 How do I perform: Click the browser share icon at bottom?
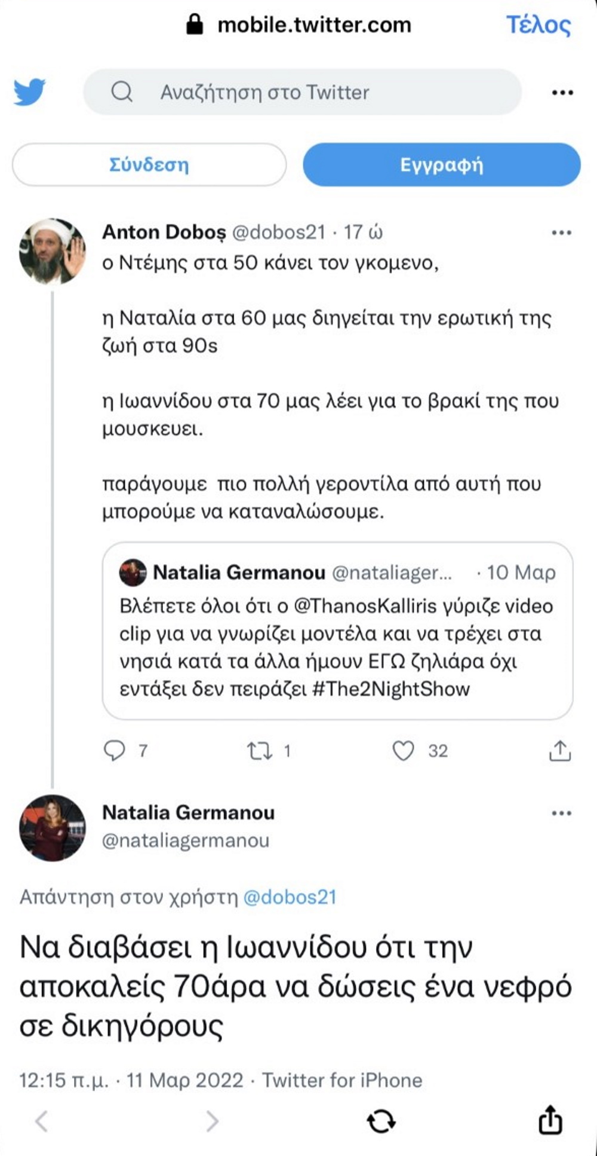[x=550, y=1120]
